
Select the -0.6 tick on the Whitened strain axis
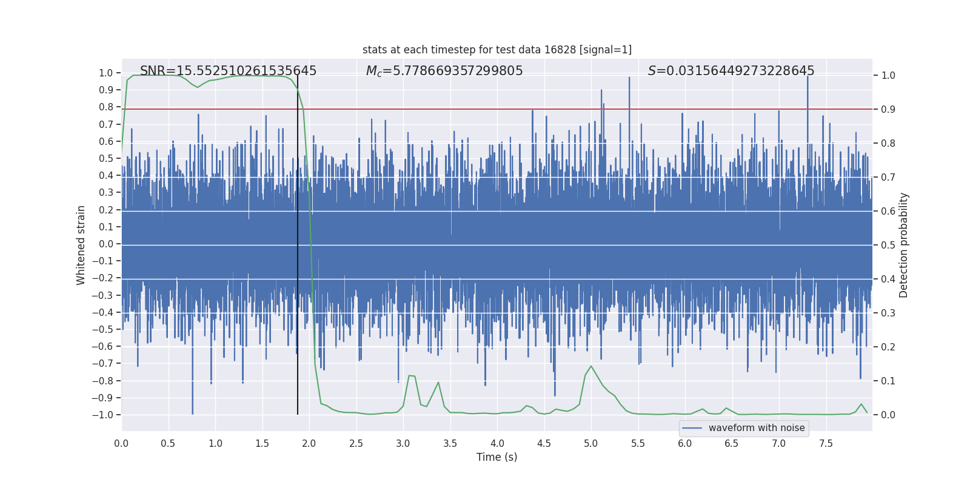(102, 346)
